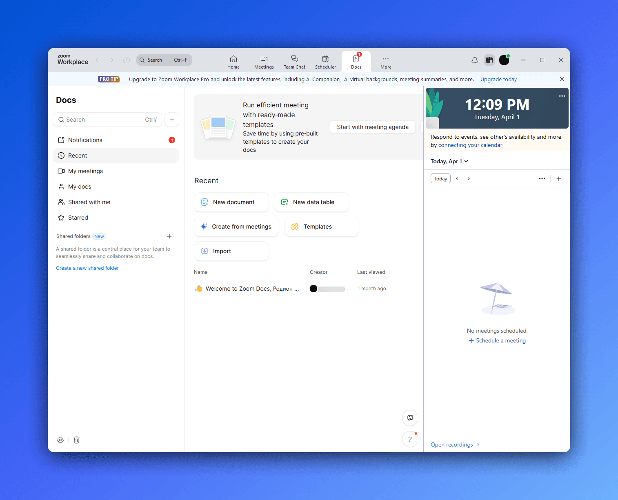Dismiss the Pro Tip upgrade banner
This screenshot has height=500, width=618.
click(562, 79)
